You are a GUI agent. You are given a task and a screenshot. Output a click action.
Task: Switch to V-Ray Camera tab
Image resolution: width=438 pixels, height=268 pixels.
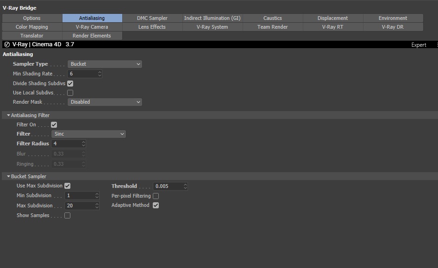coord(92,27)
